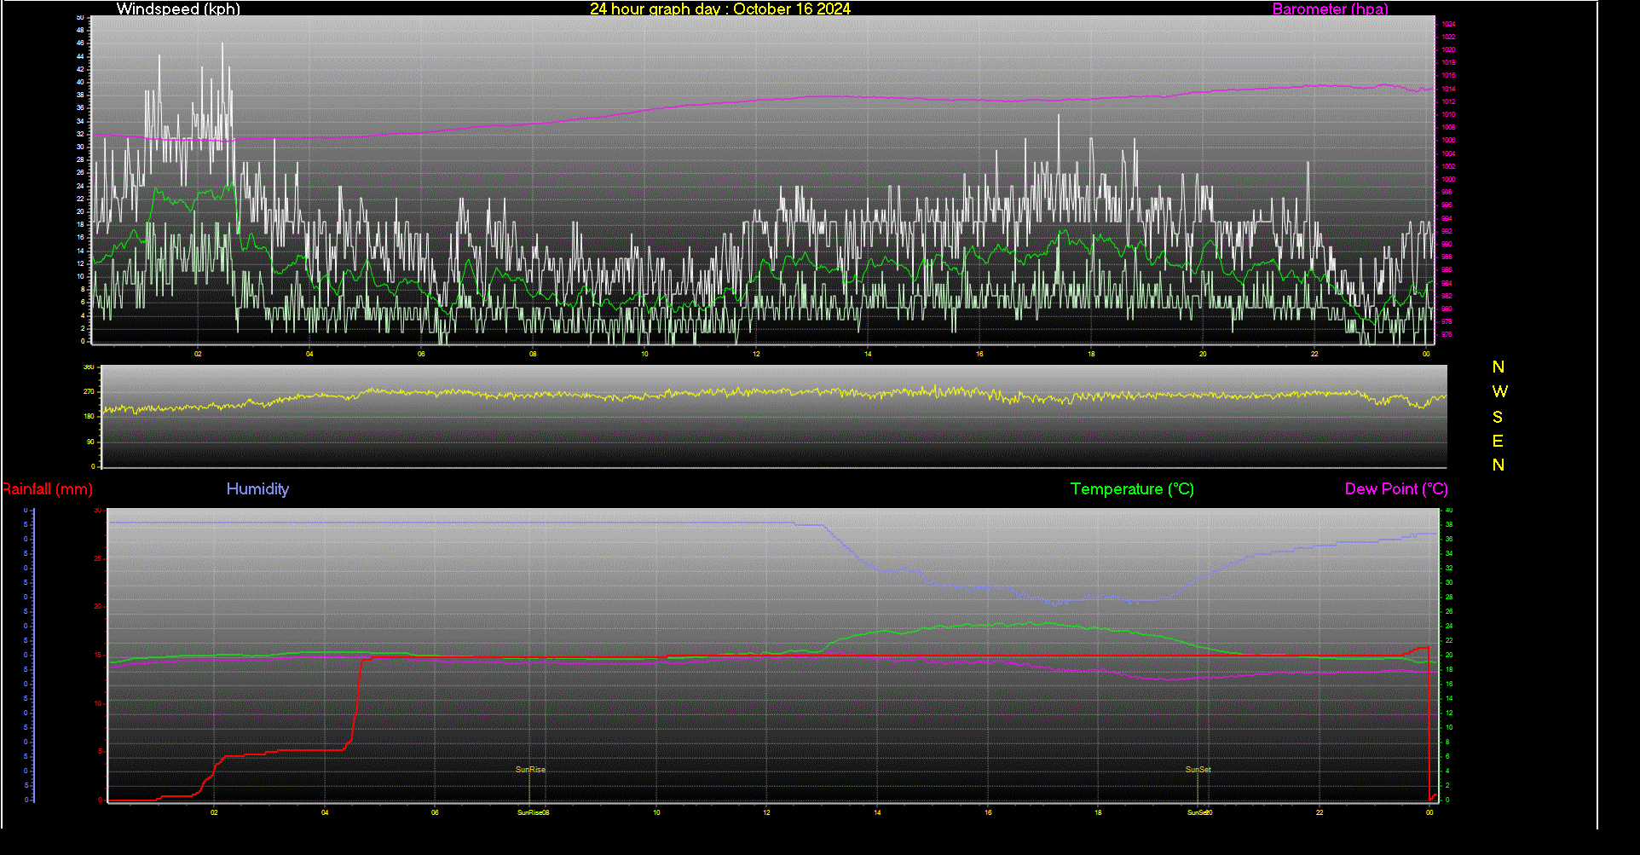Click the '06' hour label under windspeed graph
1640x855 pixels.
pos(421,354)
